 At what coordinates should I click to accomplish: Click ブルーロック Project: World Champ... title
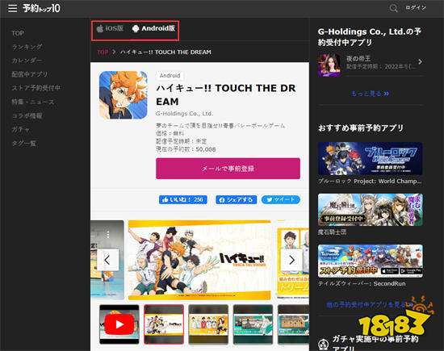pyautogui.click(x=370, y=182)
